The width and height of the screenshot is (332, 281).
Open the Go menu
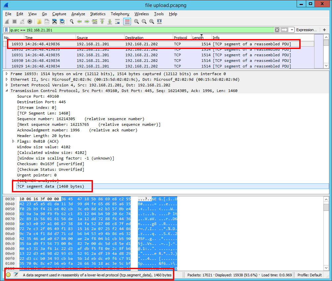click(x=44, y=14)
